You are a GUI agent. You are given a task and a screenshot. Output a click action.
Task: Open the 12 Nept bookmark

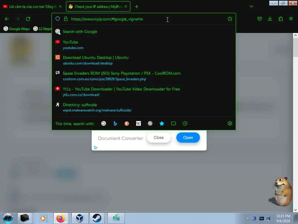coord(42,29)
